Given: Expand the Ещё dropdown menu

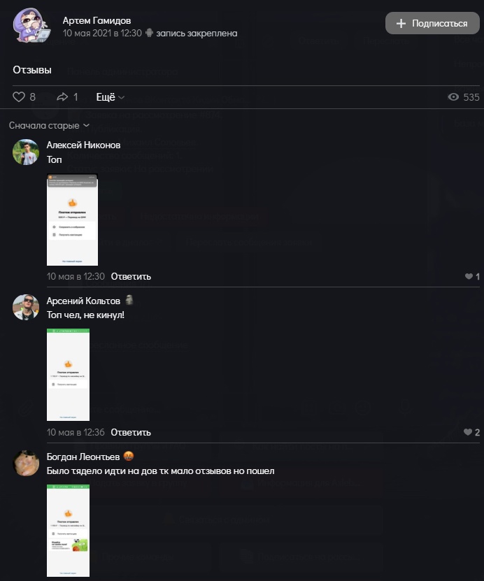Looking at the screenshot, I should pos(110,97).
